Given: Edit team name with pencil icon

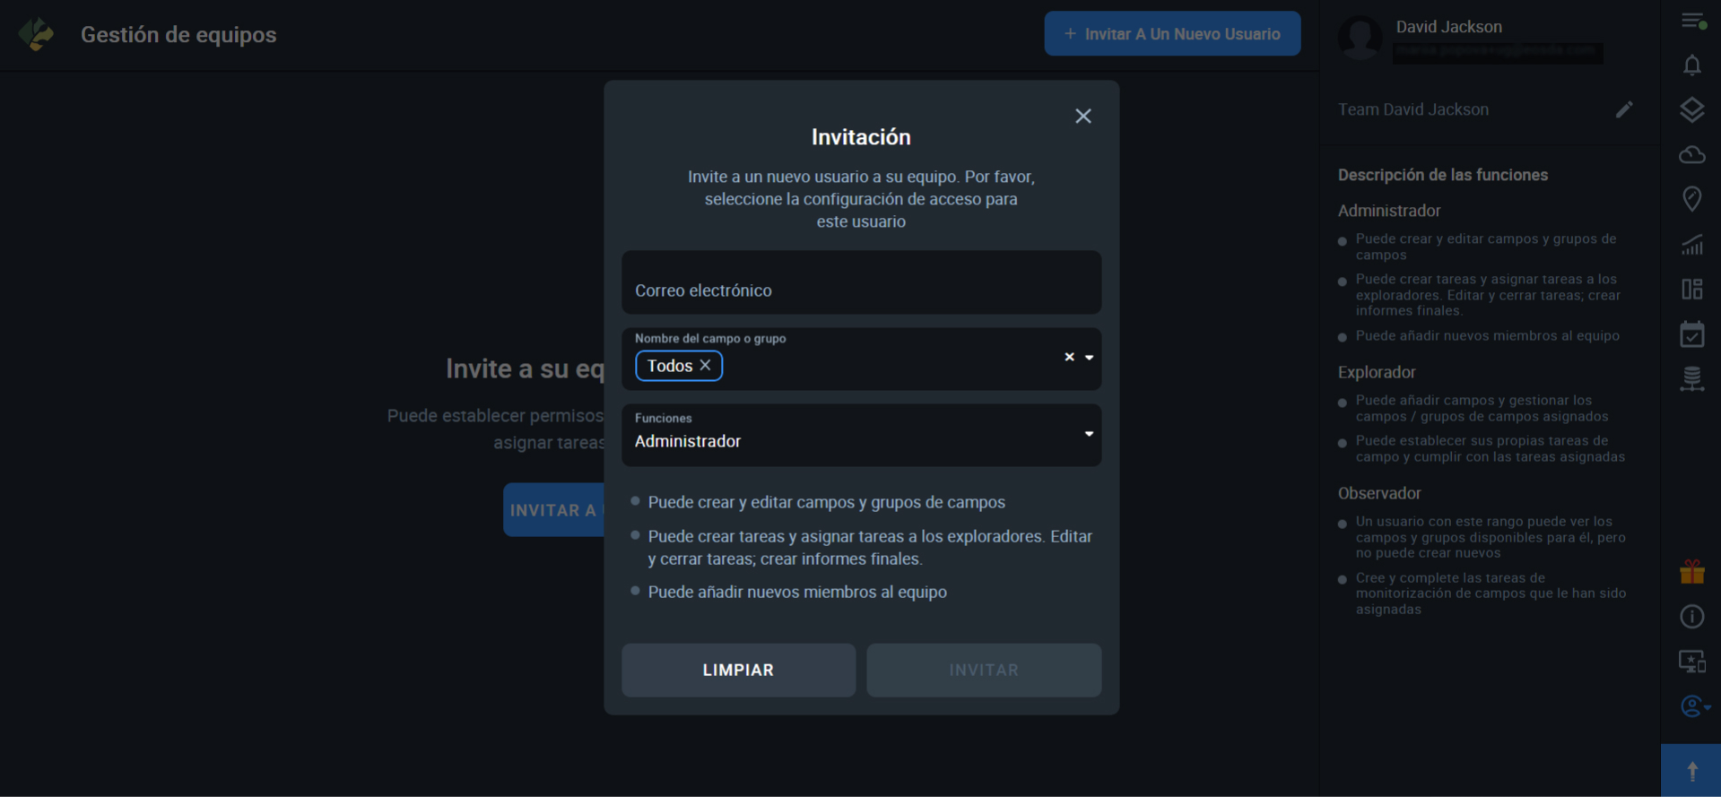Looking at the screenshot, I should pyautogui.click(x=1624, y=109).
